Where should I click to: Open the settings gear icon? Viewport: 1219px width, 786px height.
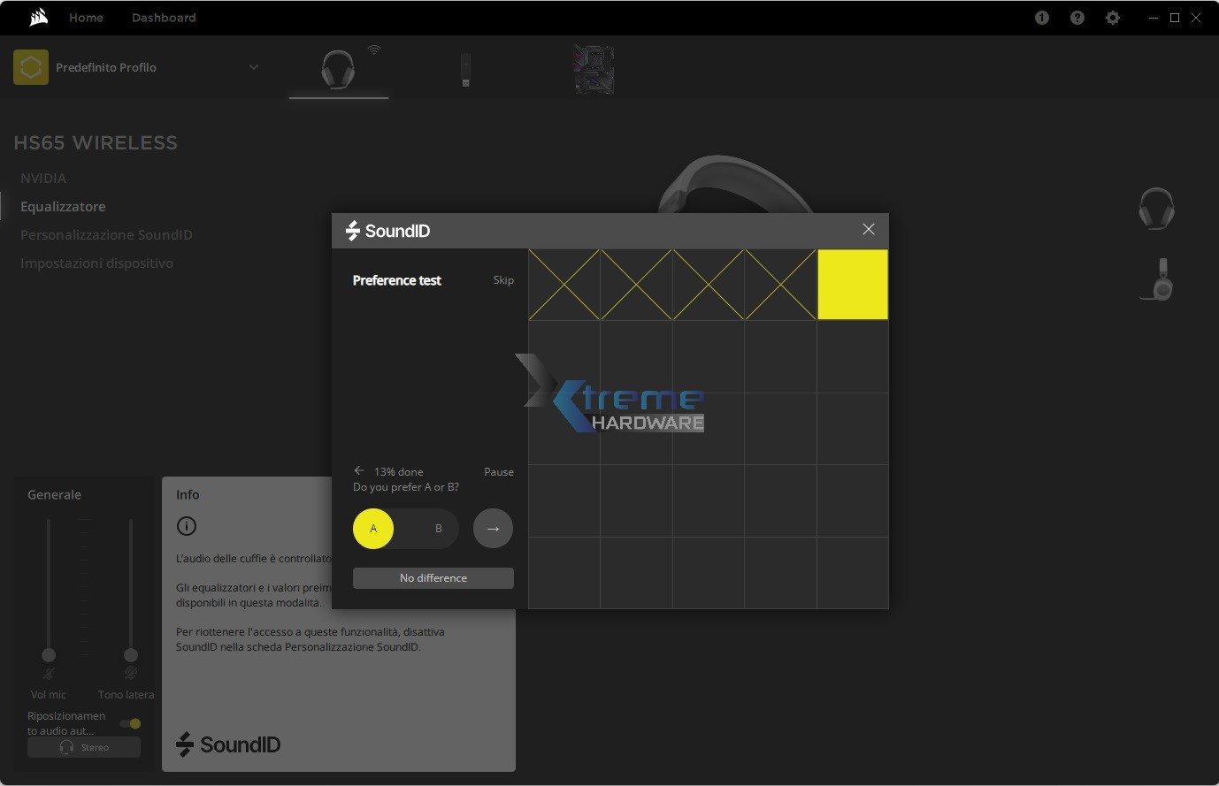coord(1112,18)
